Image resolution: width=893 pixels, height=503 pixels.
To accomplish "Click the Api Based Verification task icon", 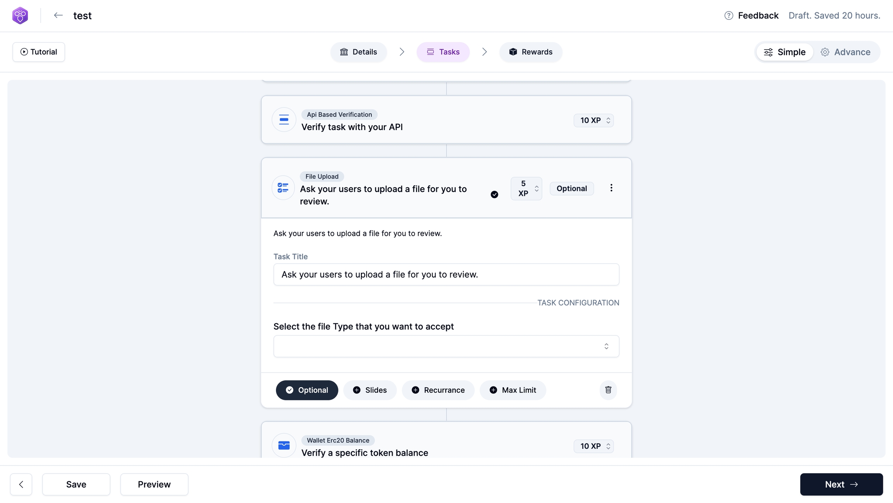I will point(284,120).
